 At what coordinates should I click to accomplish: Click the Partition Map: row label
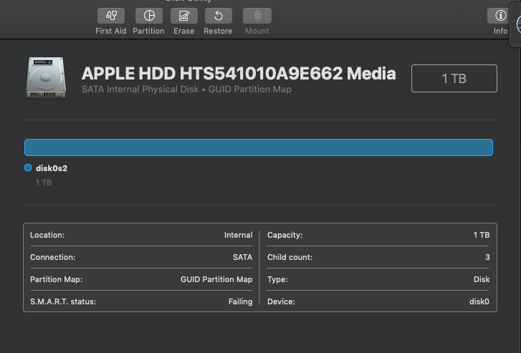tap(56, 279)
